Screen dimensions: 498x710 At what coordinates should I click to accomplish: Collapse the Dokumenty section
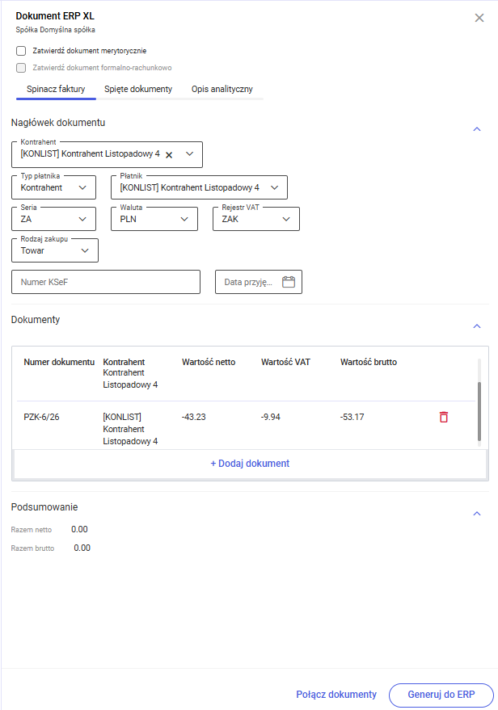476,326
